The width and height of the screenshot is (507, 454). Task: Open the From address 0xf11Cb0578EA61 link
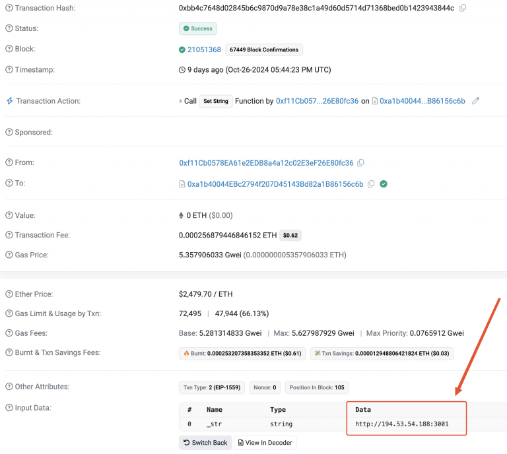coord(266,163)
